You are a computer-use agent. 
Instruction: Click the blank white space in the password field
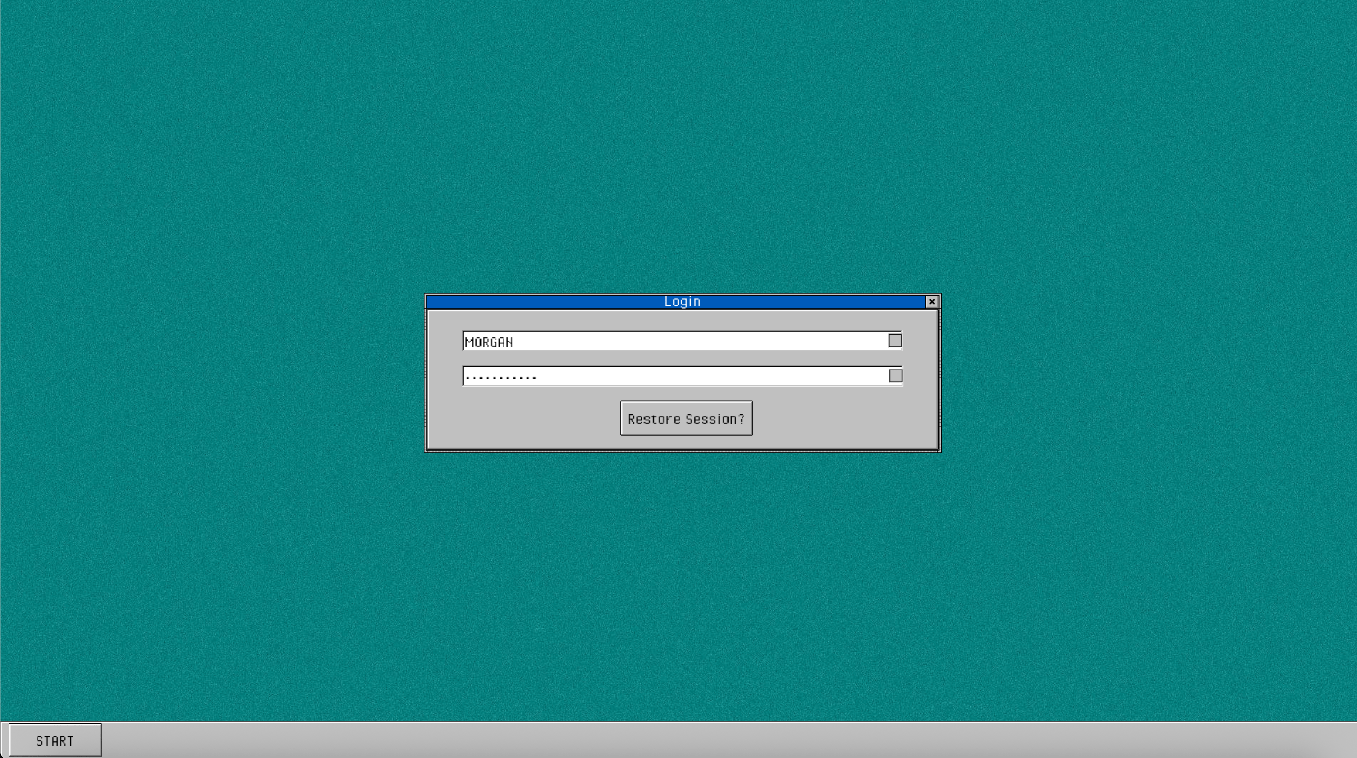(737, 376)
